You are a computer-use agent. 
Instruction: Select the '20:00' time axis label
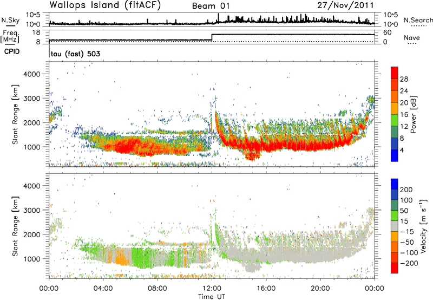coord(320,289)
